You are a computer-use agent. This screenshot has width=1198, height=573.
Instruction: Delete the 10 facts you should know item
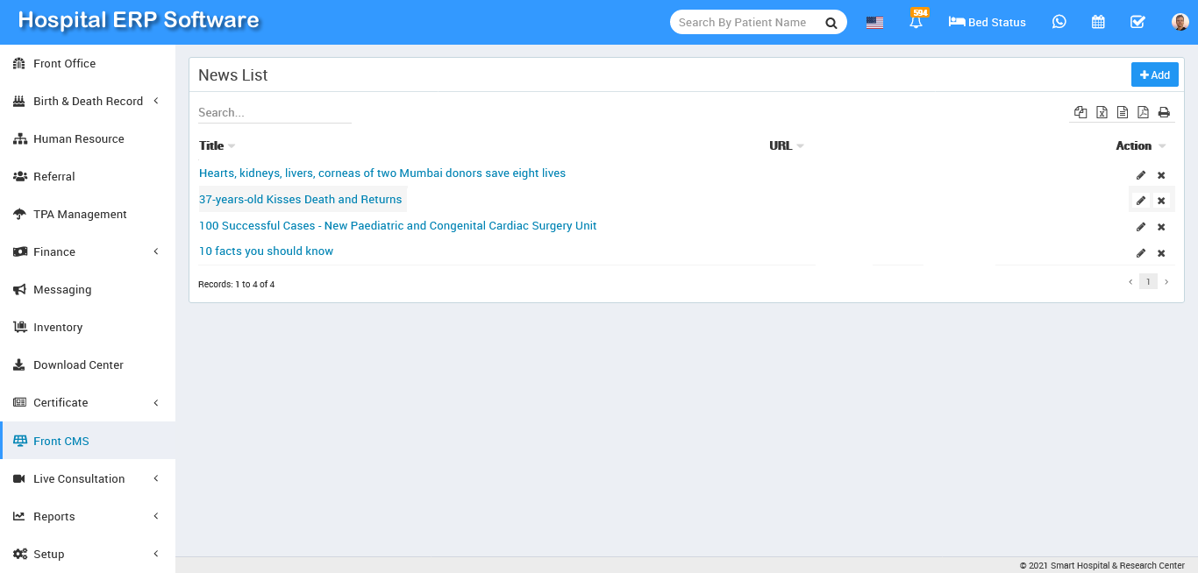tap(1161, 253)
